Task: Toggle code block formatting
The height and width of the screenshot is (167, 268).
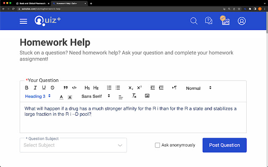Action: (74, 88)
